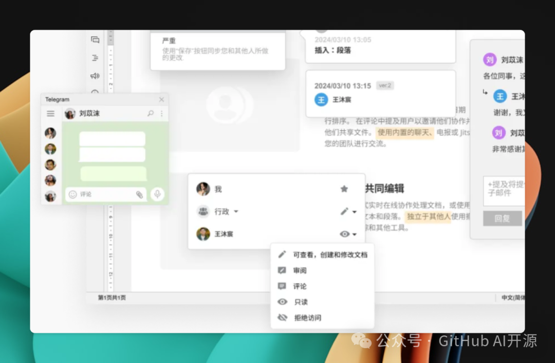Screen dimensions: 555x363
Task: Choose the 拒绝访问 permission option
Action: 322,318
